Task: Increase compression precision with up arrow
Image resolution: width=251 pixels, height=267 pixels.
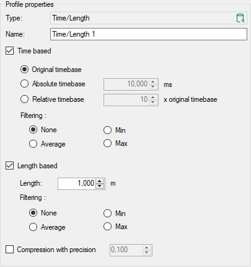Action: tap(147, 247)
